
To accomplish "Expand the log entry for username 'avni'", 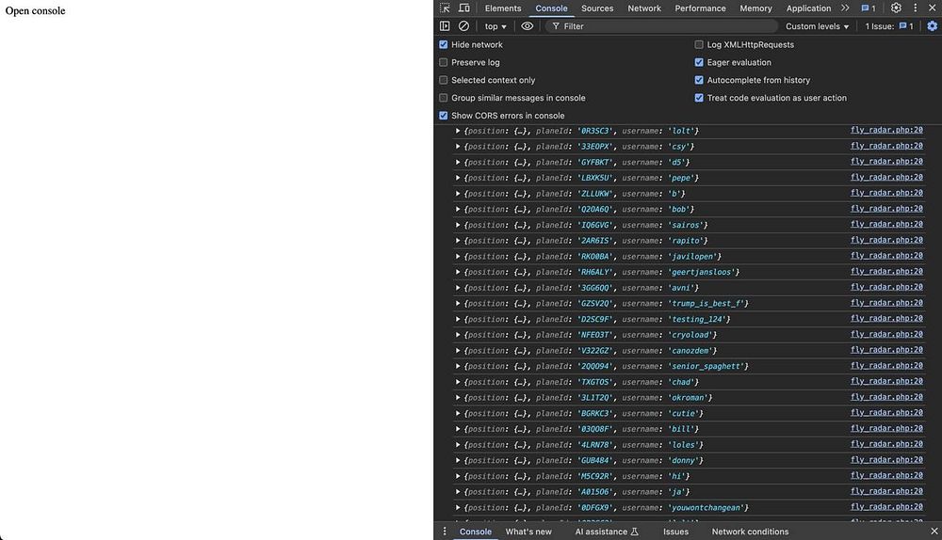I will [458, 288].
